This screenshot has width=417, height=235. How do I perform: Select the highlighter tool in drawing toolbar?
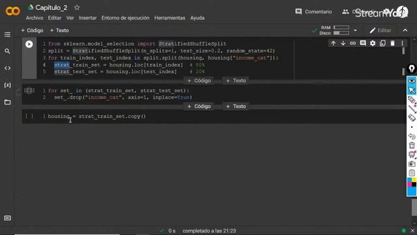point(412,100)
